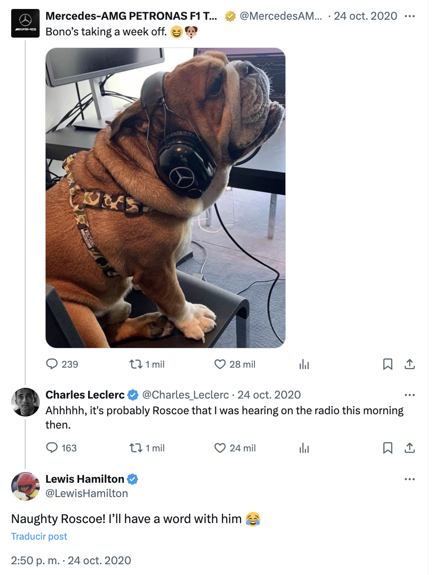
Task: Reply to the Mercedes-AMG bulldog post
Action: pos(52,364)
